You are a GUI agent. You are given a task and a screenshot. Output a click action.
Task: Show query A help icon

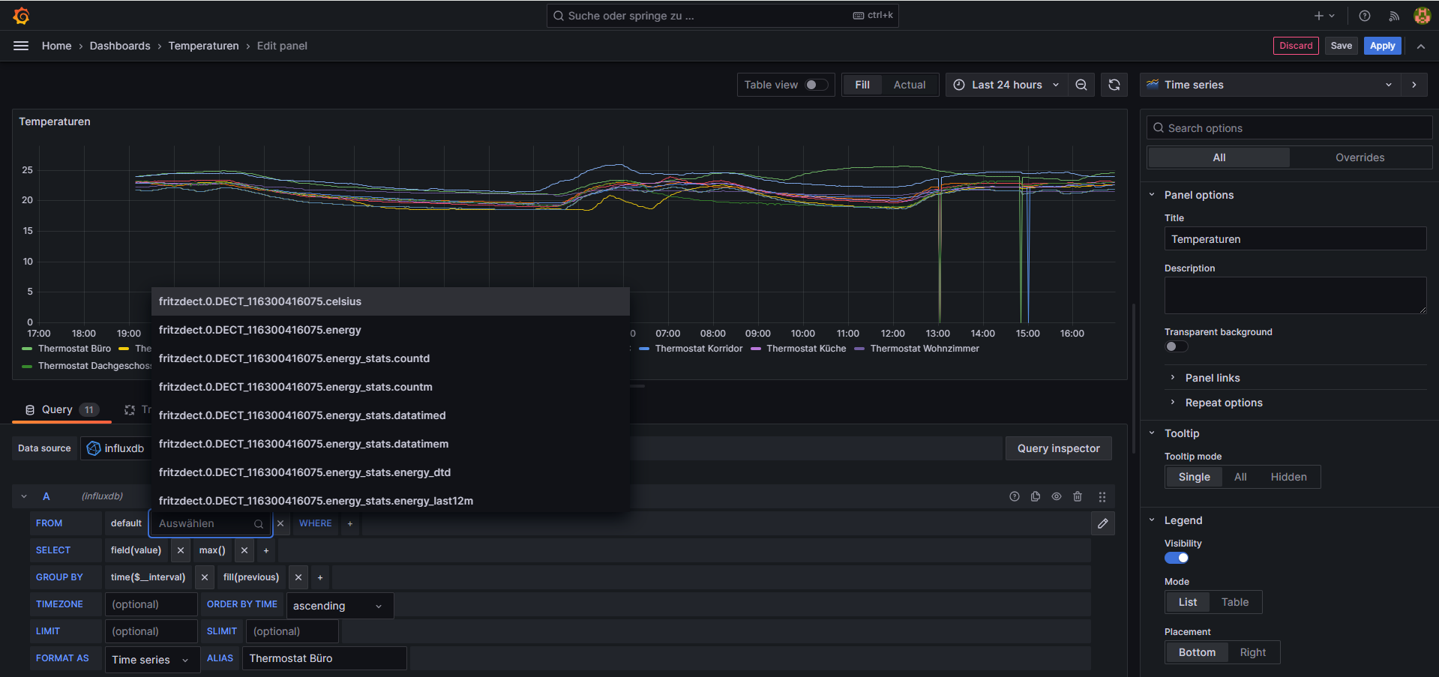click(1015, 496)
